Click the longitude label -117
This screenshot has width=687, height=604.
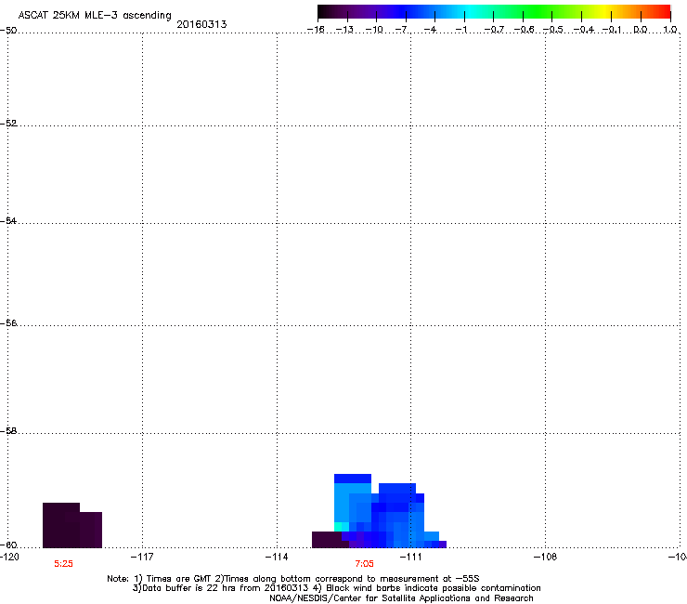142,557
